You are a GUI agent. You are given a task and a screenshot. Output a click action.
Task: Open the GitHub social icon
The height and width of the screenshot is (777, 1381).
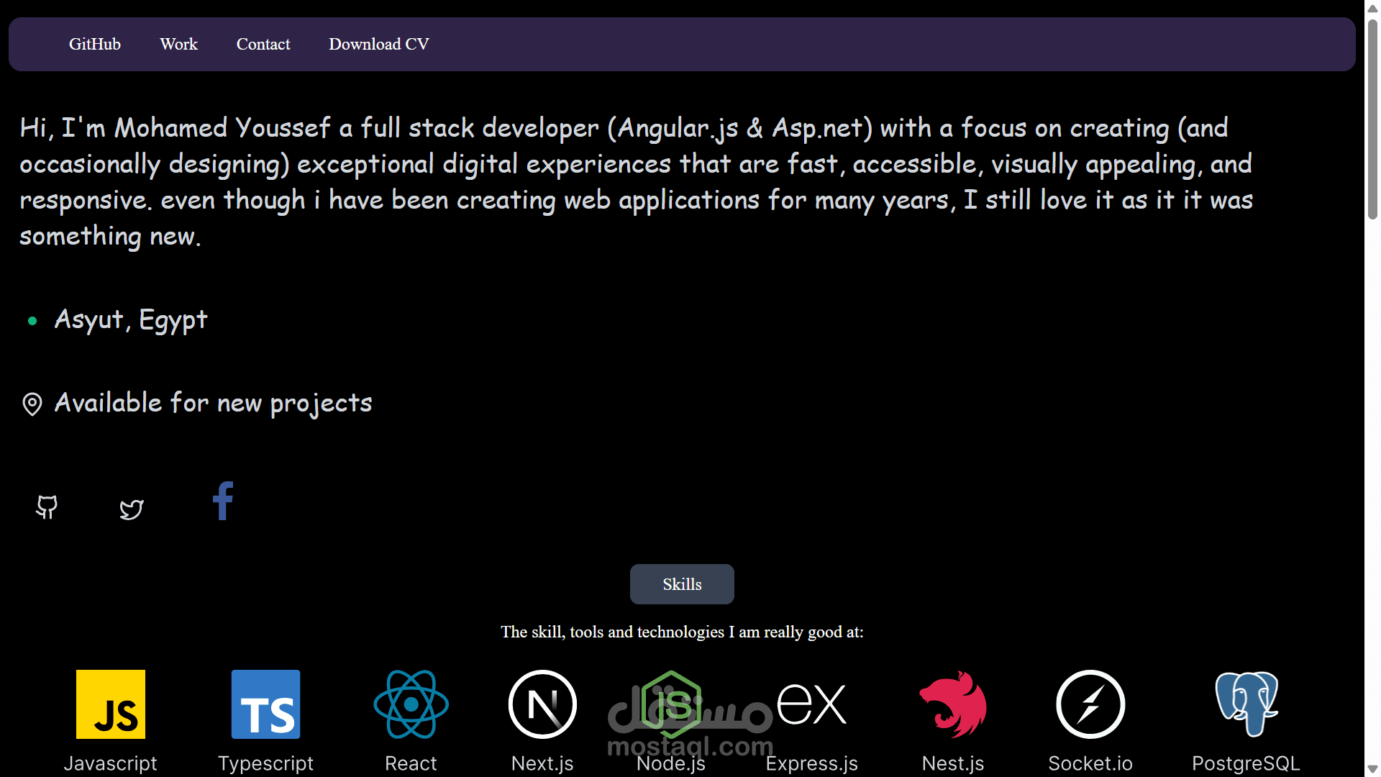click(47, 507)
